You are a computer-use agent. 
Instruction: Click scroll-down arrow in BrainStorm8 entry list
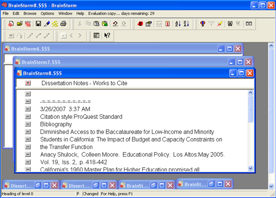point(251,169)
